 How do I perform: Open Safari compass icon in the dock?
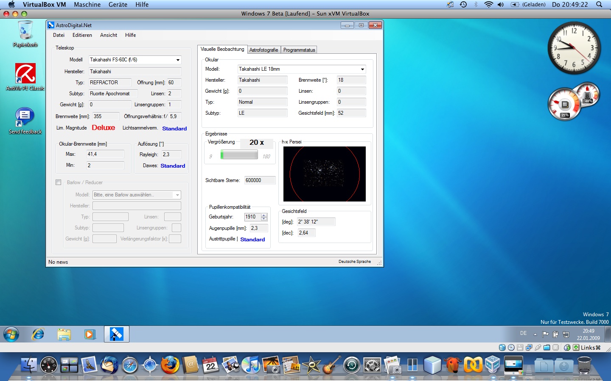point(130,365)
